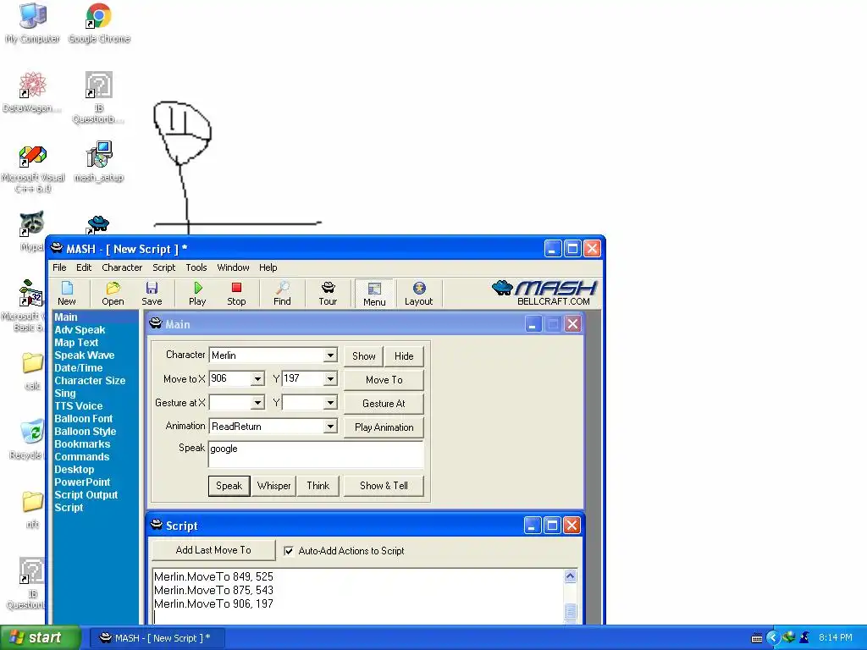The height and width of the screenshot is (650, 867).
Task: Click the Start button on the taskbar
Action: click(x=40, y=637)
